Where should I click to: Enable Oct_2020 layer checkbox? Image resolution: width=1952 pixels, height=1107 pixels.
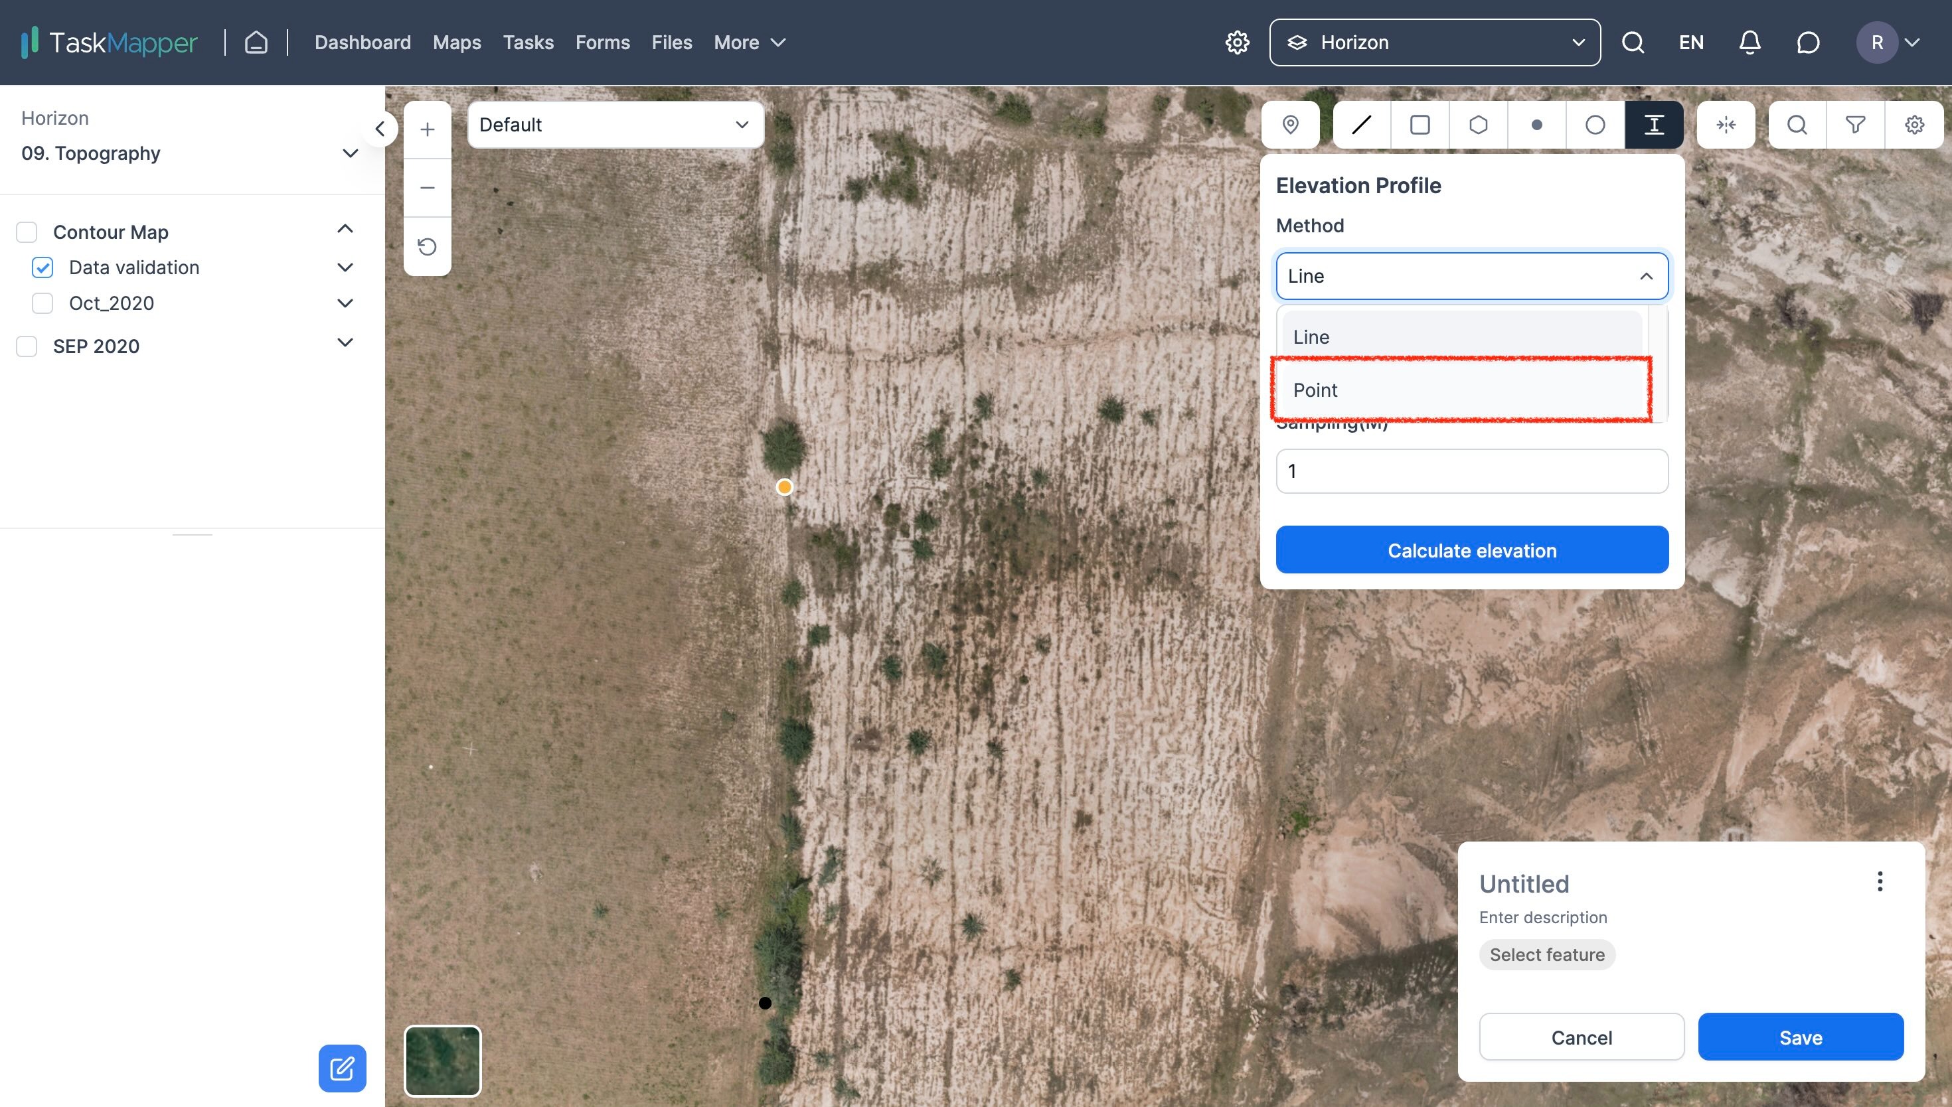point(42,303)
